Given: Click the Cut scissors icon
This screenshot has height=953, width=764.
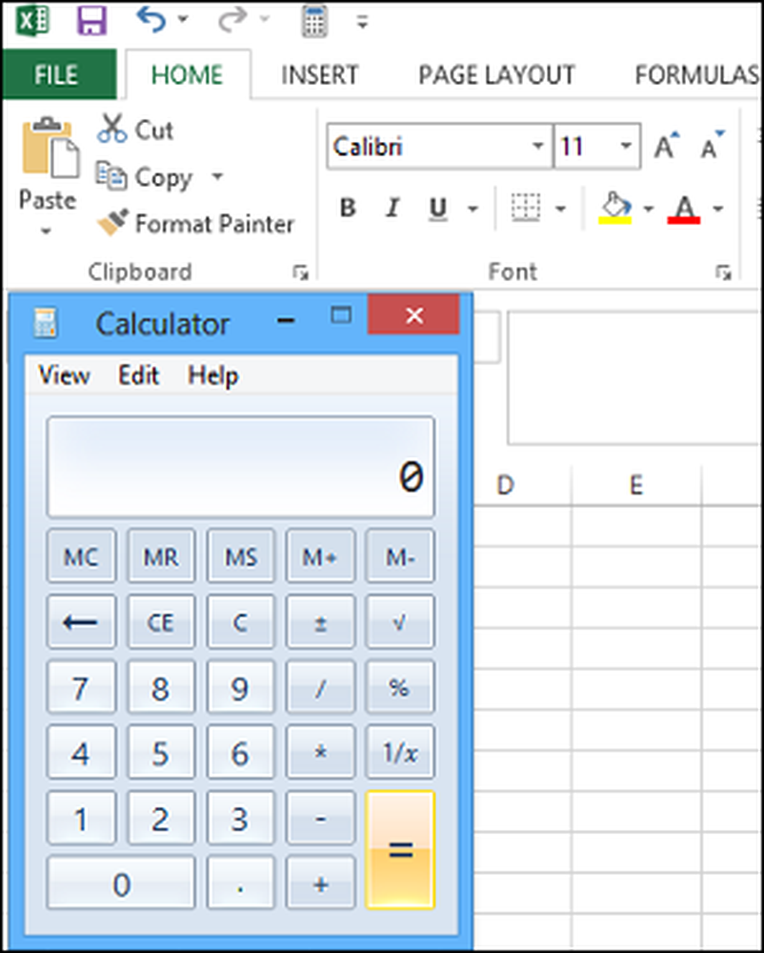Looking at the screenshot, I should 111,129.
